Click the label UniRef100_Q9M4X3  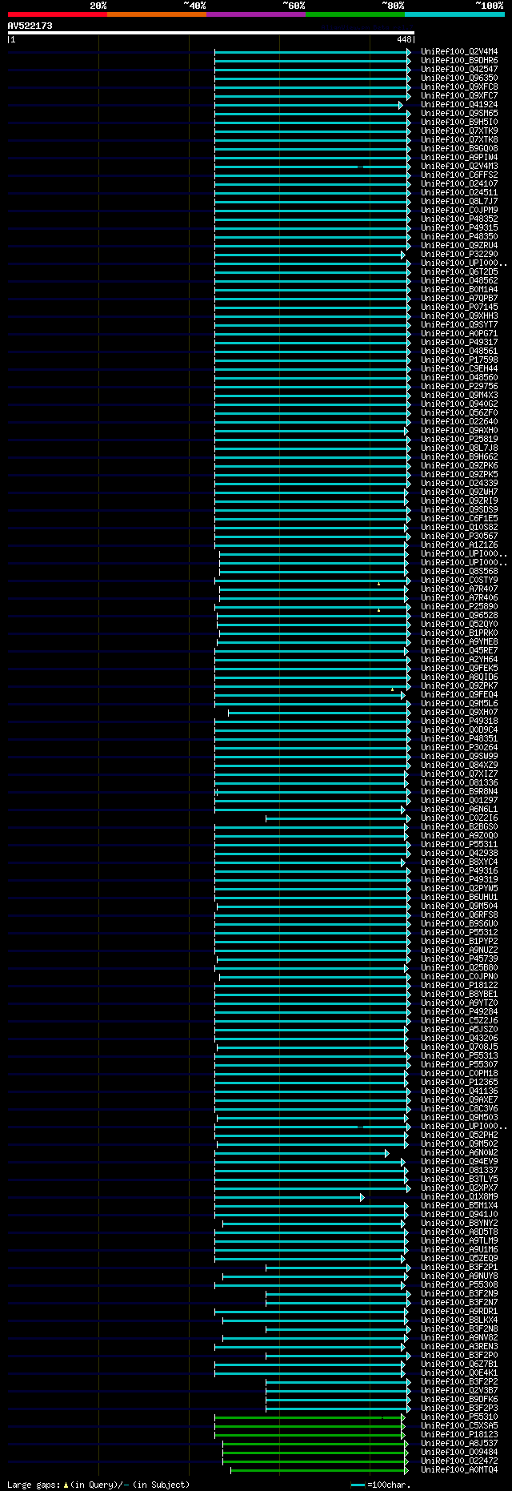click(x=459, y=396)
